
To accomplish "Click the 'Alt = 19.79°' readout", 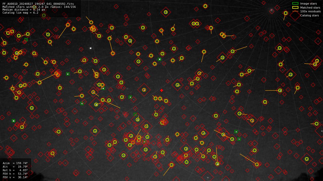I will click(x=15, y=167).
